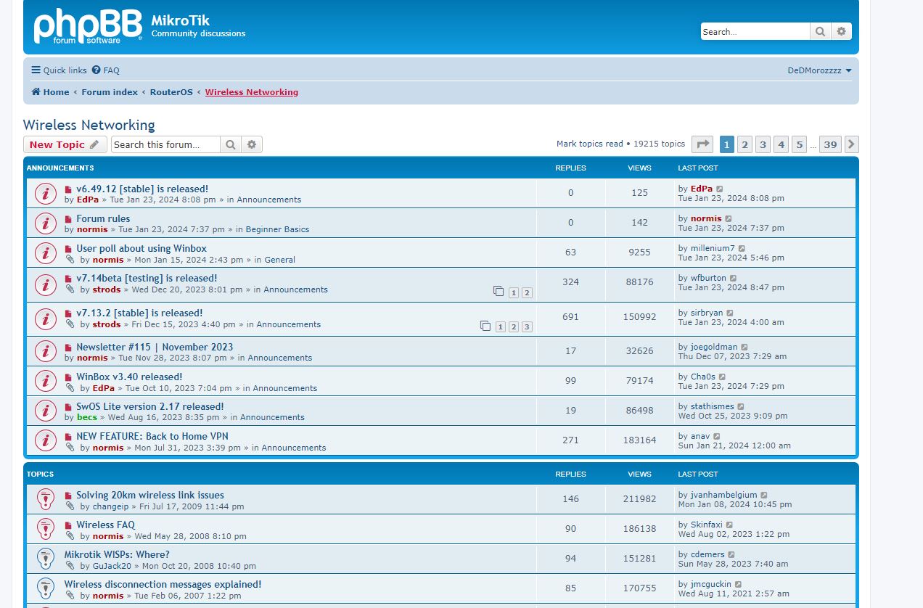Open the DeDMorozzzz user menu
Screen dimensions: 923x608
(x=820, y=70)
